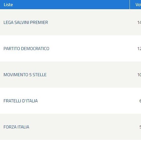The width and height of the screenshot is (141, 141).
Task: Open the MOVIMENTO 5 STELLE entry
Action: [x=25, y=75]
